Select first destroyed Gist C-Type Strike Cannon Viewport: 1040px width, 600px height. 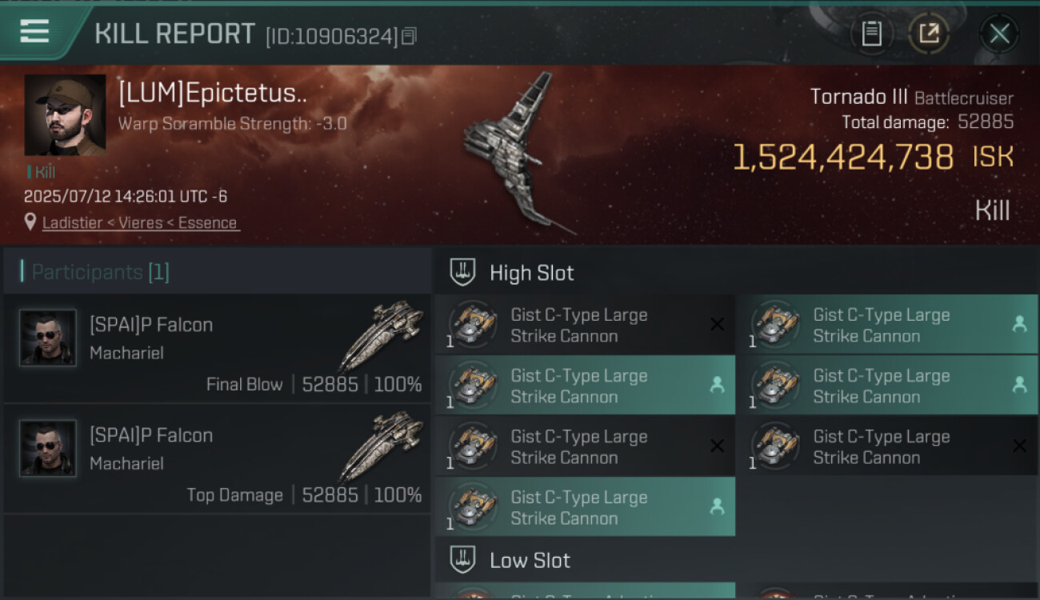click(585, 325)
